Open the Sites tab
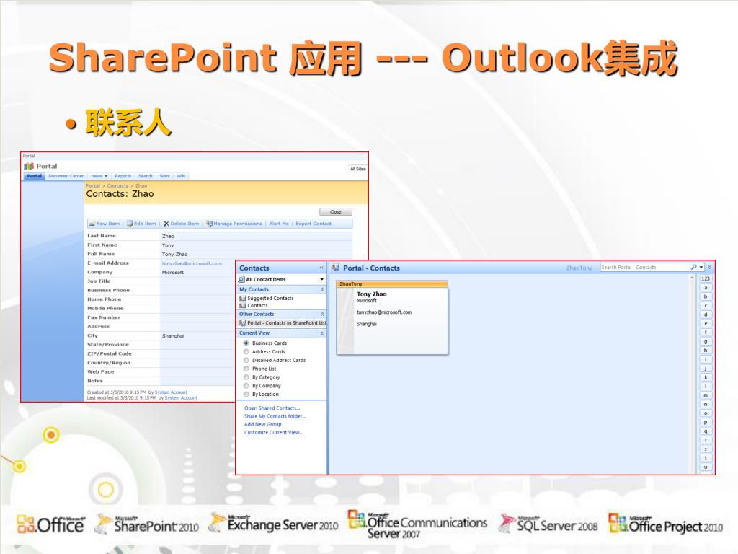 click(x=165, y=176)
